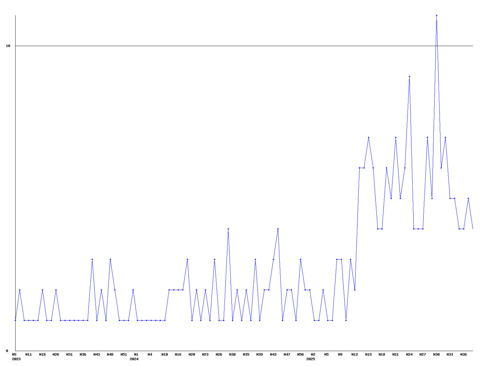488x366 pixels.
Task: Click the W11 week axis label
Action: [29, 355]
